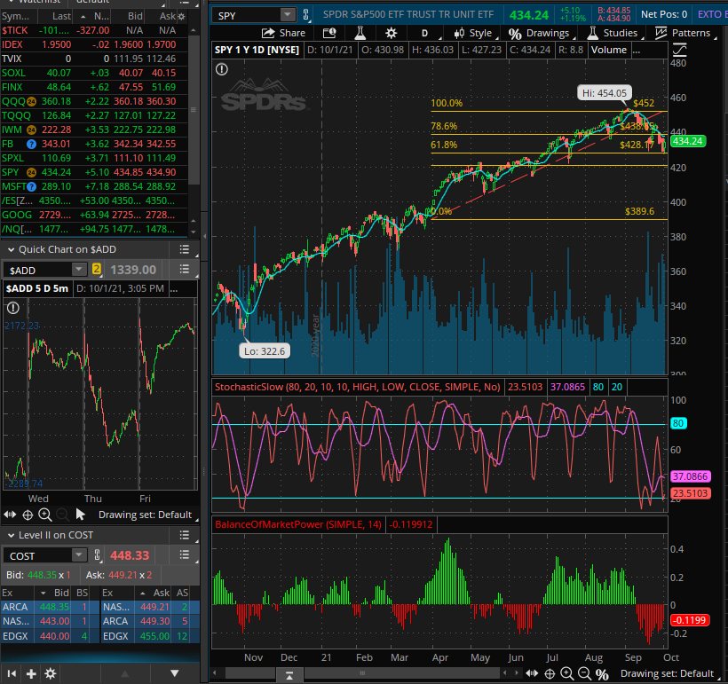Click the SPY chart exclamation info icon
The width and height of the screenshot is (728, 684).
point(222,69)
